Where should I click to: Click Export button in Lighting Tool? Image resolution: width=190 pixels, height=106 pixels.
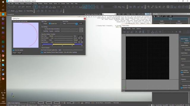pyautogui.click(x=19, y=53)
